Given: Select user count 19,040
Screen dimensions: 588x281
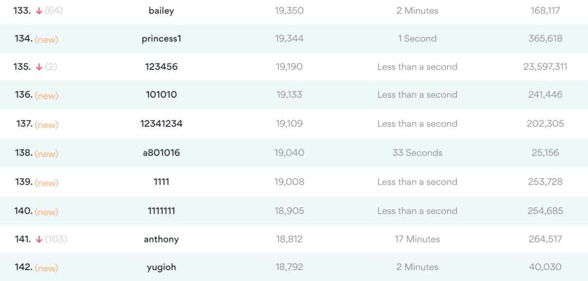Looking at the screenshot, I should tap(289, 153).
